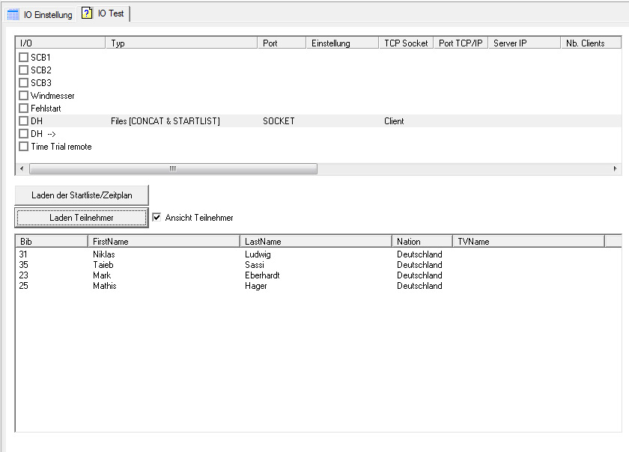
Task: Click the Client TCP Socket value
Action: 394,121
